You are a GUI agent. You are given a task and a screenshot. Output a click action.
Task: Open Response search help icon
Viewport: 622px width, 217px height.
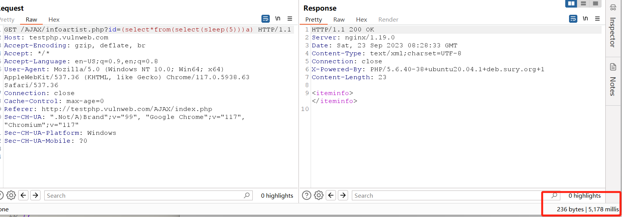[307, 195]
